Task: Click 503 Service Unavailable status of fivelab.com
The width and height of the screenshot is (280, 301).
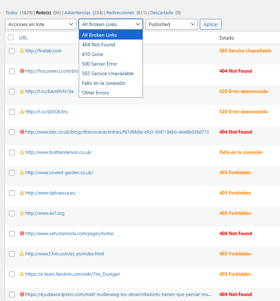Action: pyautogui.click(x=245, y=51)
